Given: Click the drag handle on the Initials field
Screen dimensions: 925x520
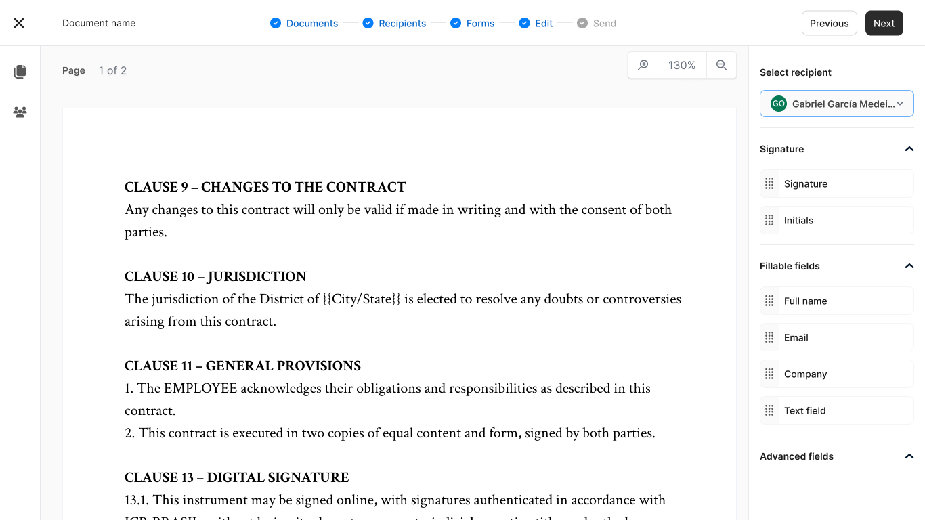Looking at the screenshot, I should [769, 219].
